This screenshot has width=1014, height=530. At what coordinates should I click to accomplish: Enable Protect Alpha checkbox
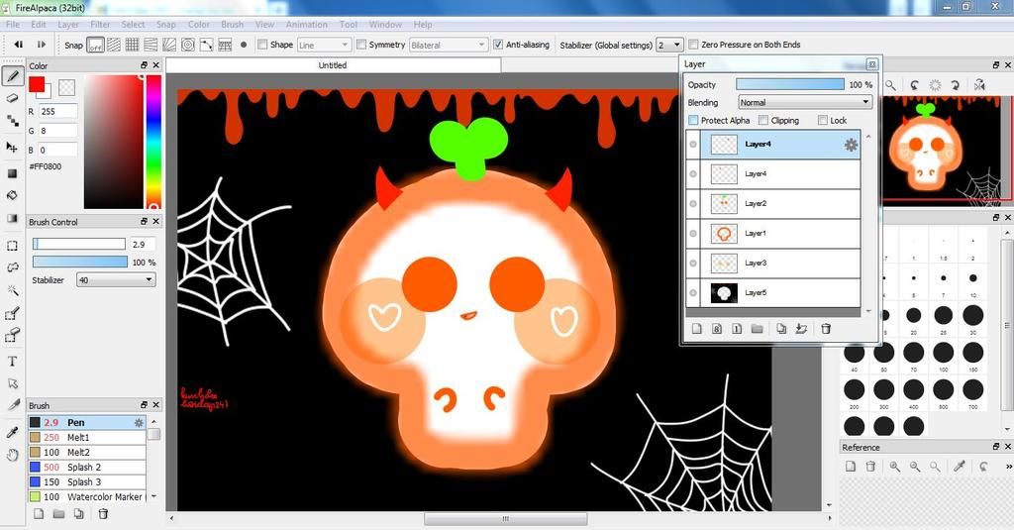[x=693, y=121]
